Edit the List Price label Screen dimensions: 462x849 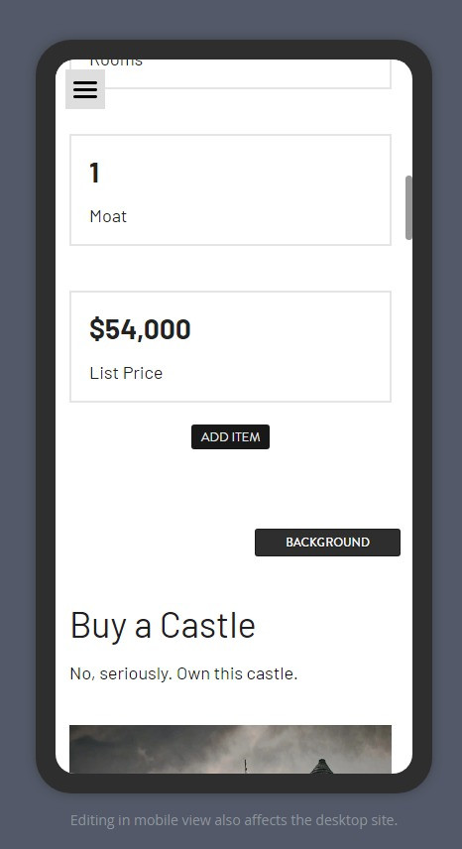(x=126, y=373)
